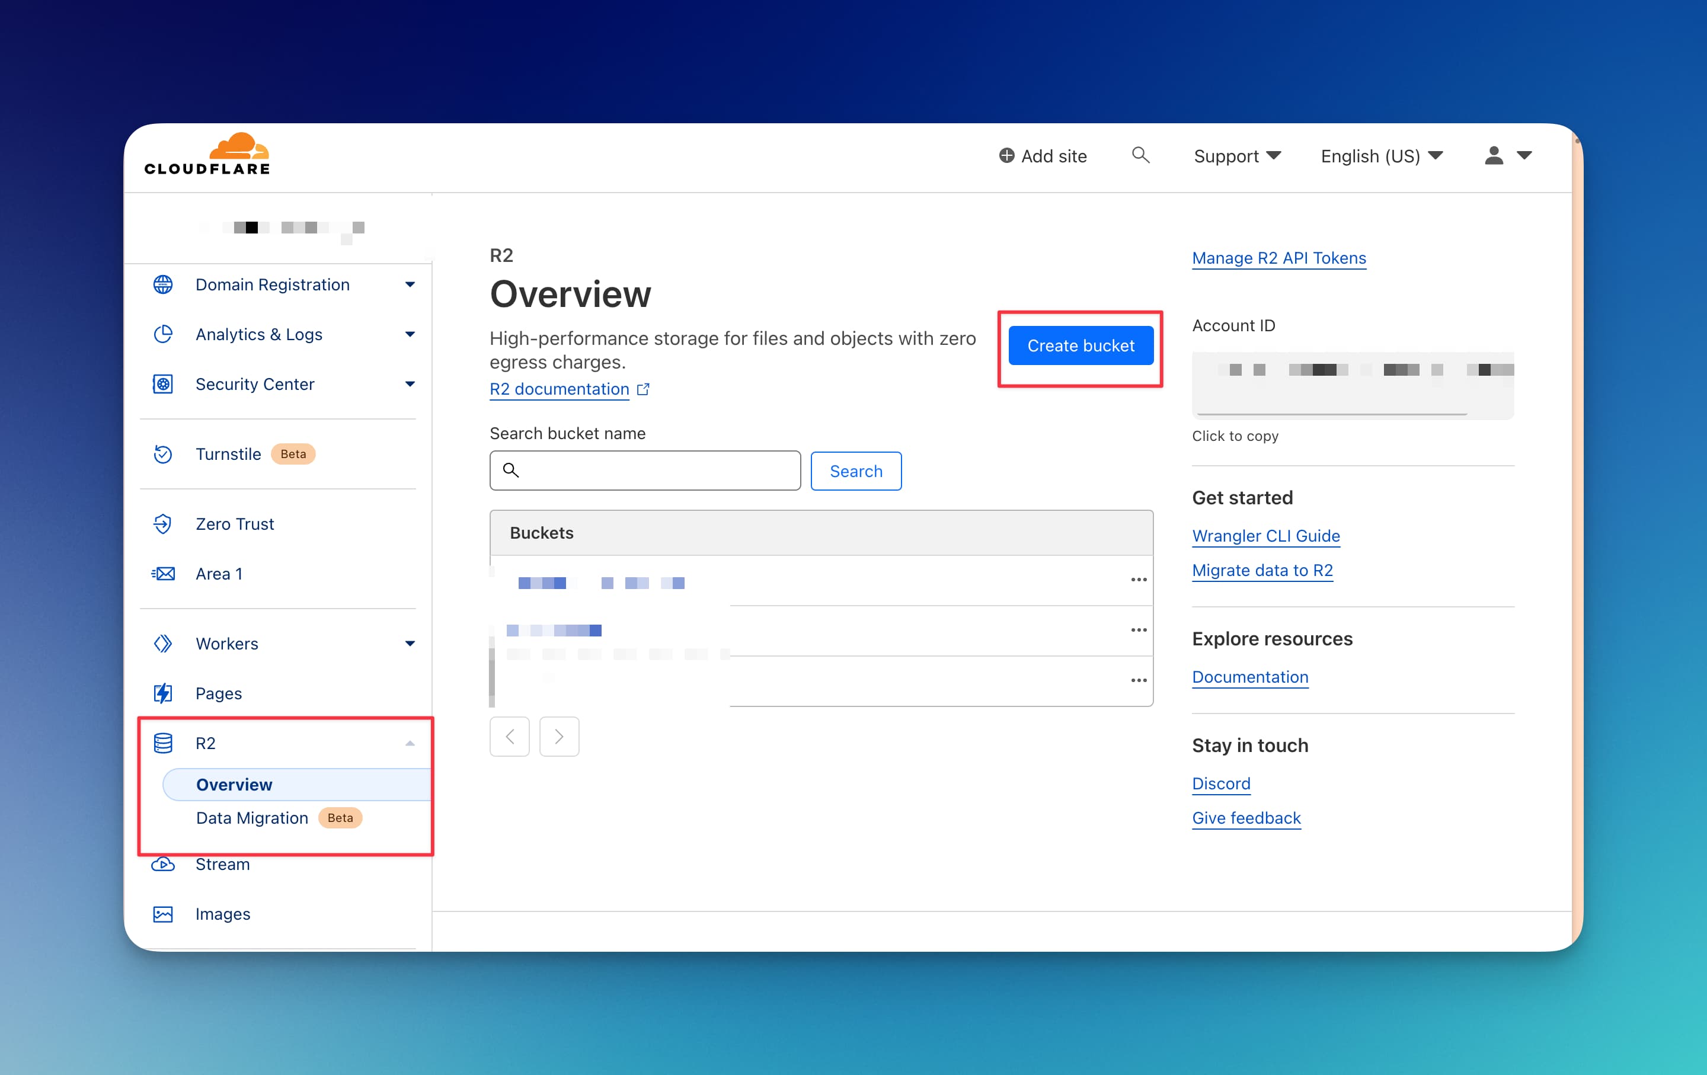Open Pages in the sidebar
This screenshot has width=1707, height=1075.
pyautogui.click(x=218, y=693)
